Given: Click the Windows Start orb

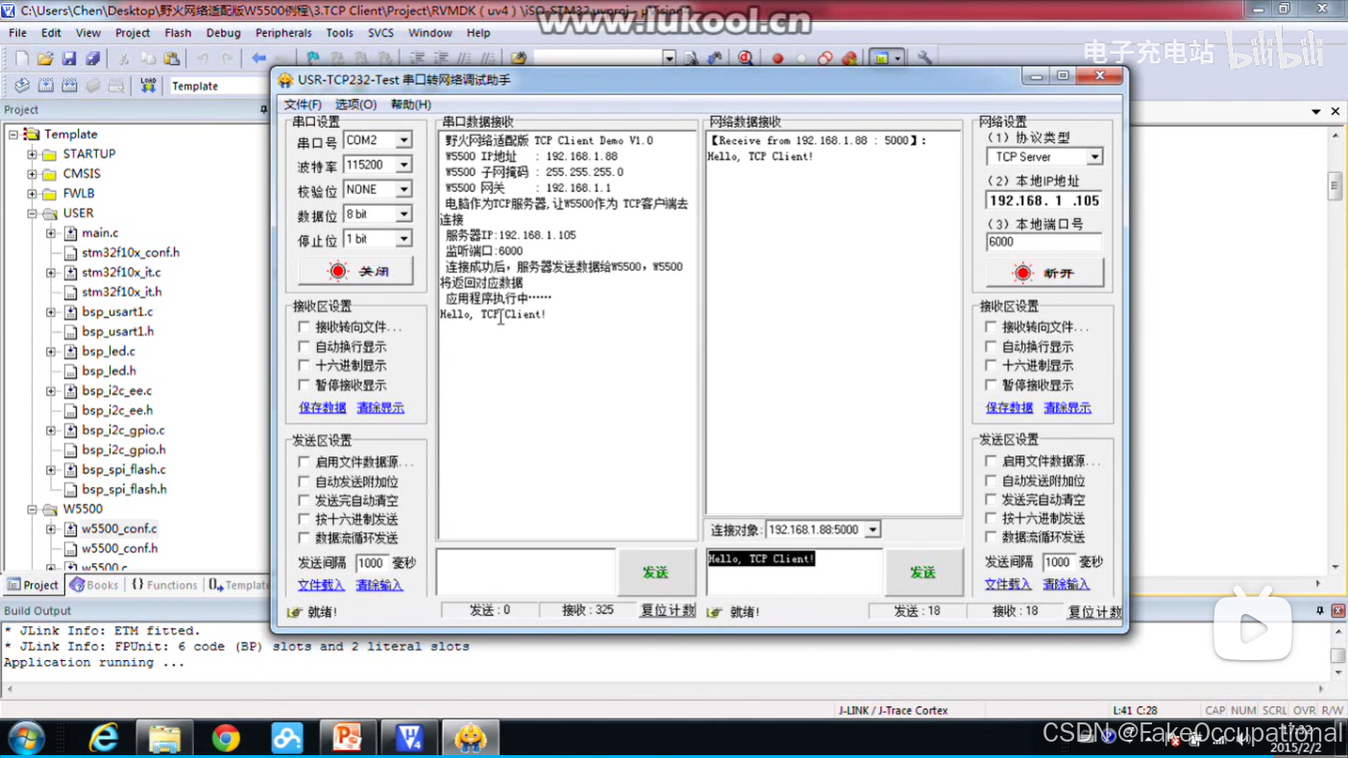Looking at the screenshot, I should (26, 737).
